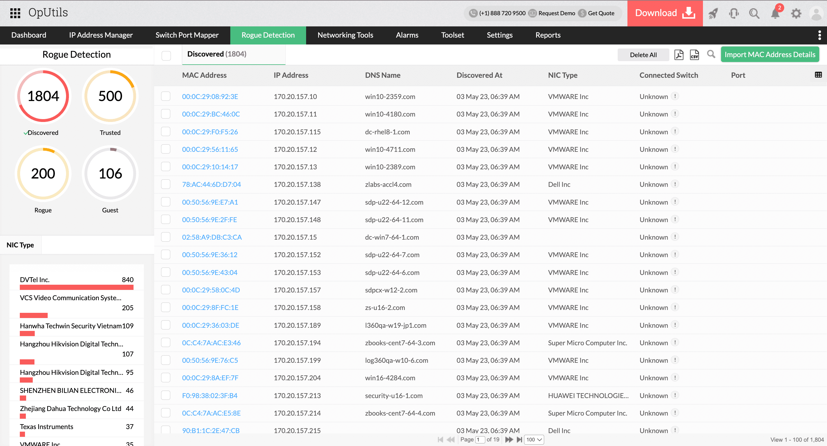Open the Networking Tools menu
This screenshot has height=446, width=827.
(x=345, y=35)
